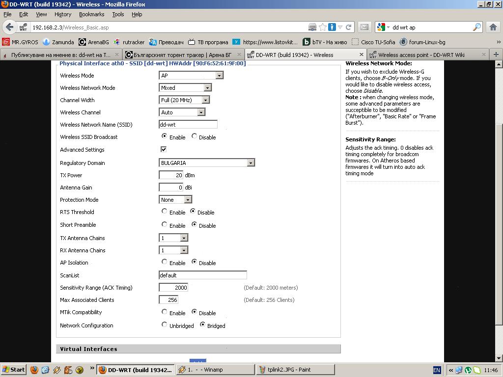Enable AP Isolation
Screen dimensions: 503x377
[165, 262]
